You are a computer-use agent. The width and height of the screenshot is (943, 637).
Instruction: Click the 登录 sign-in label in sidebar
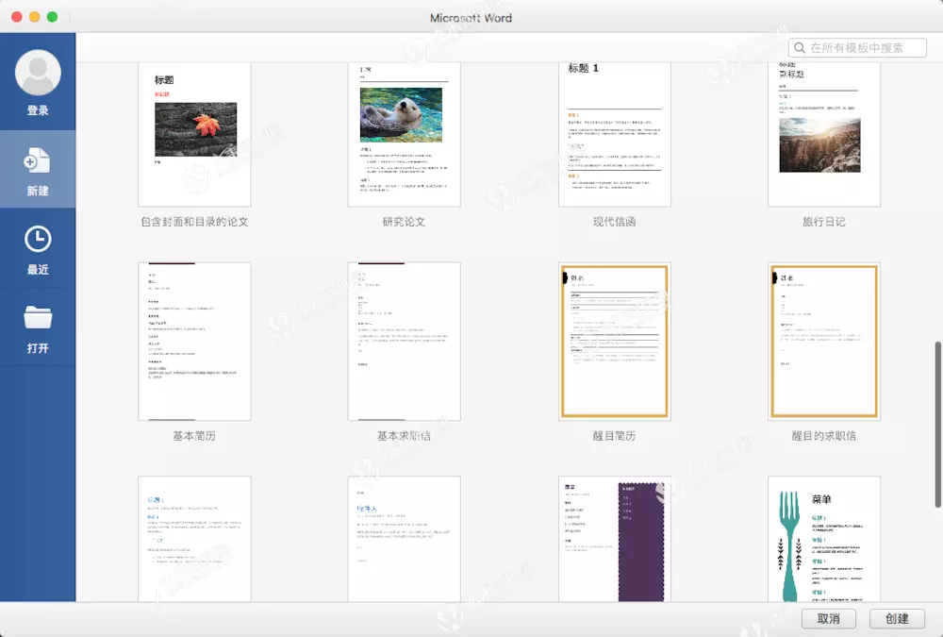tap(38, 110)
